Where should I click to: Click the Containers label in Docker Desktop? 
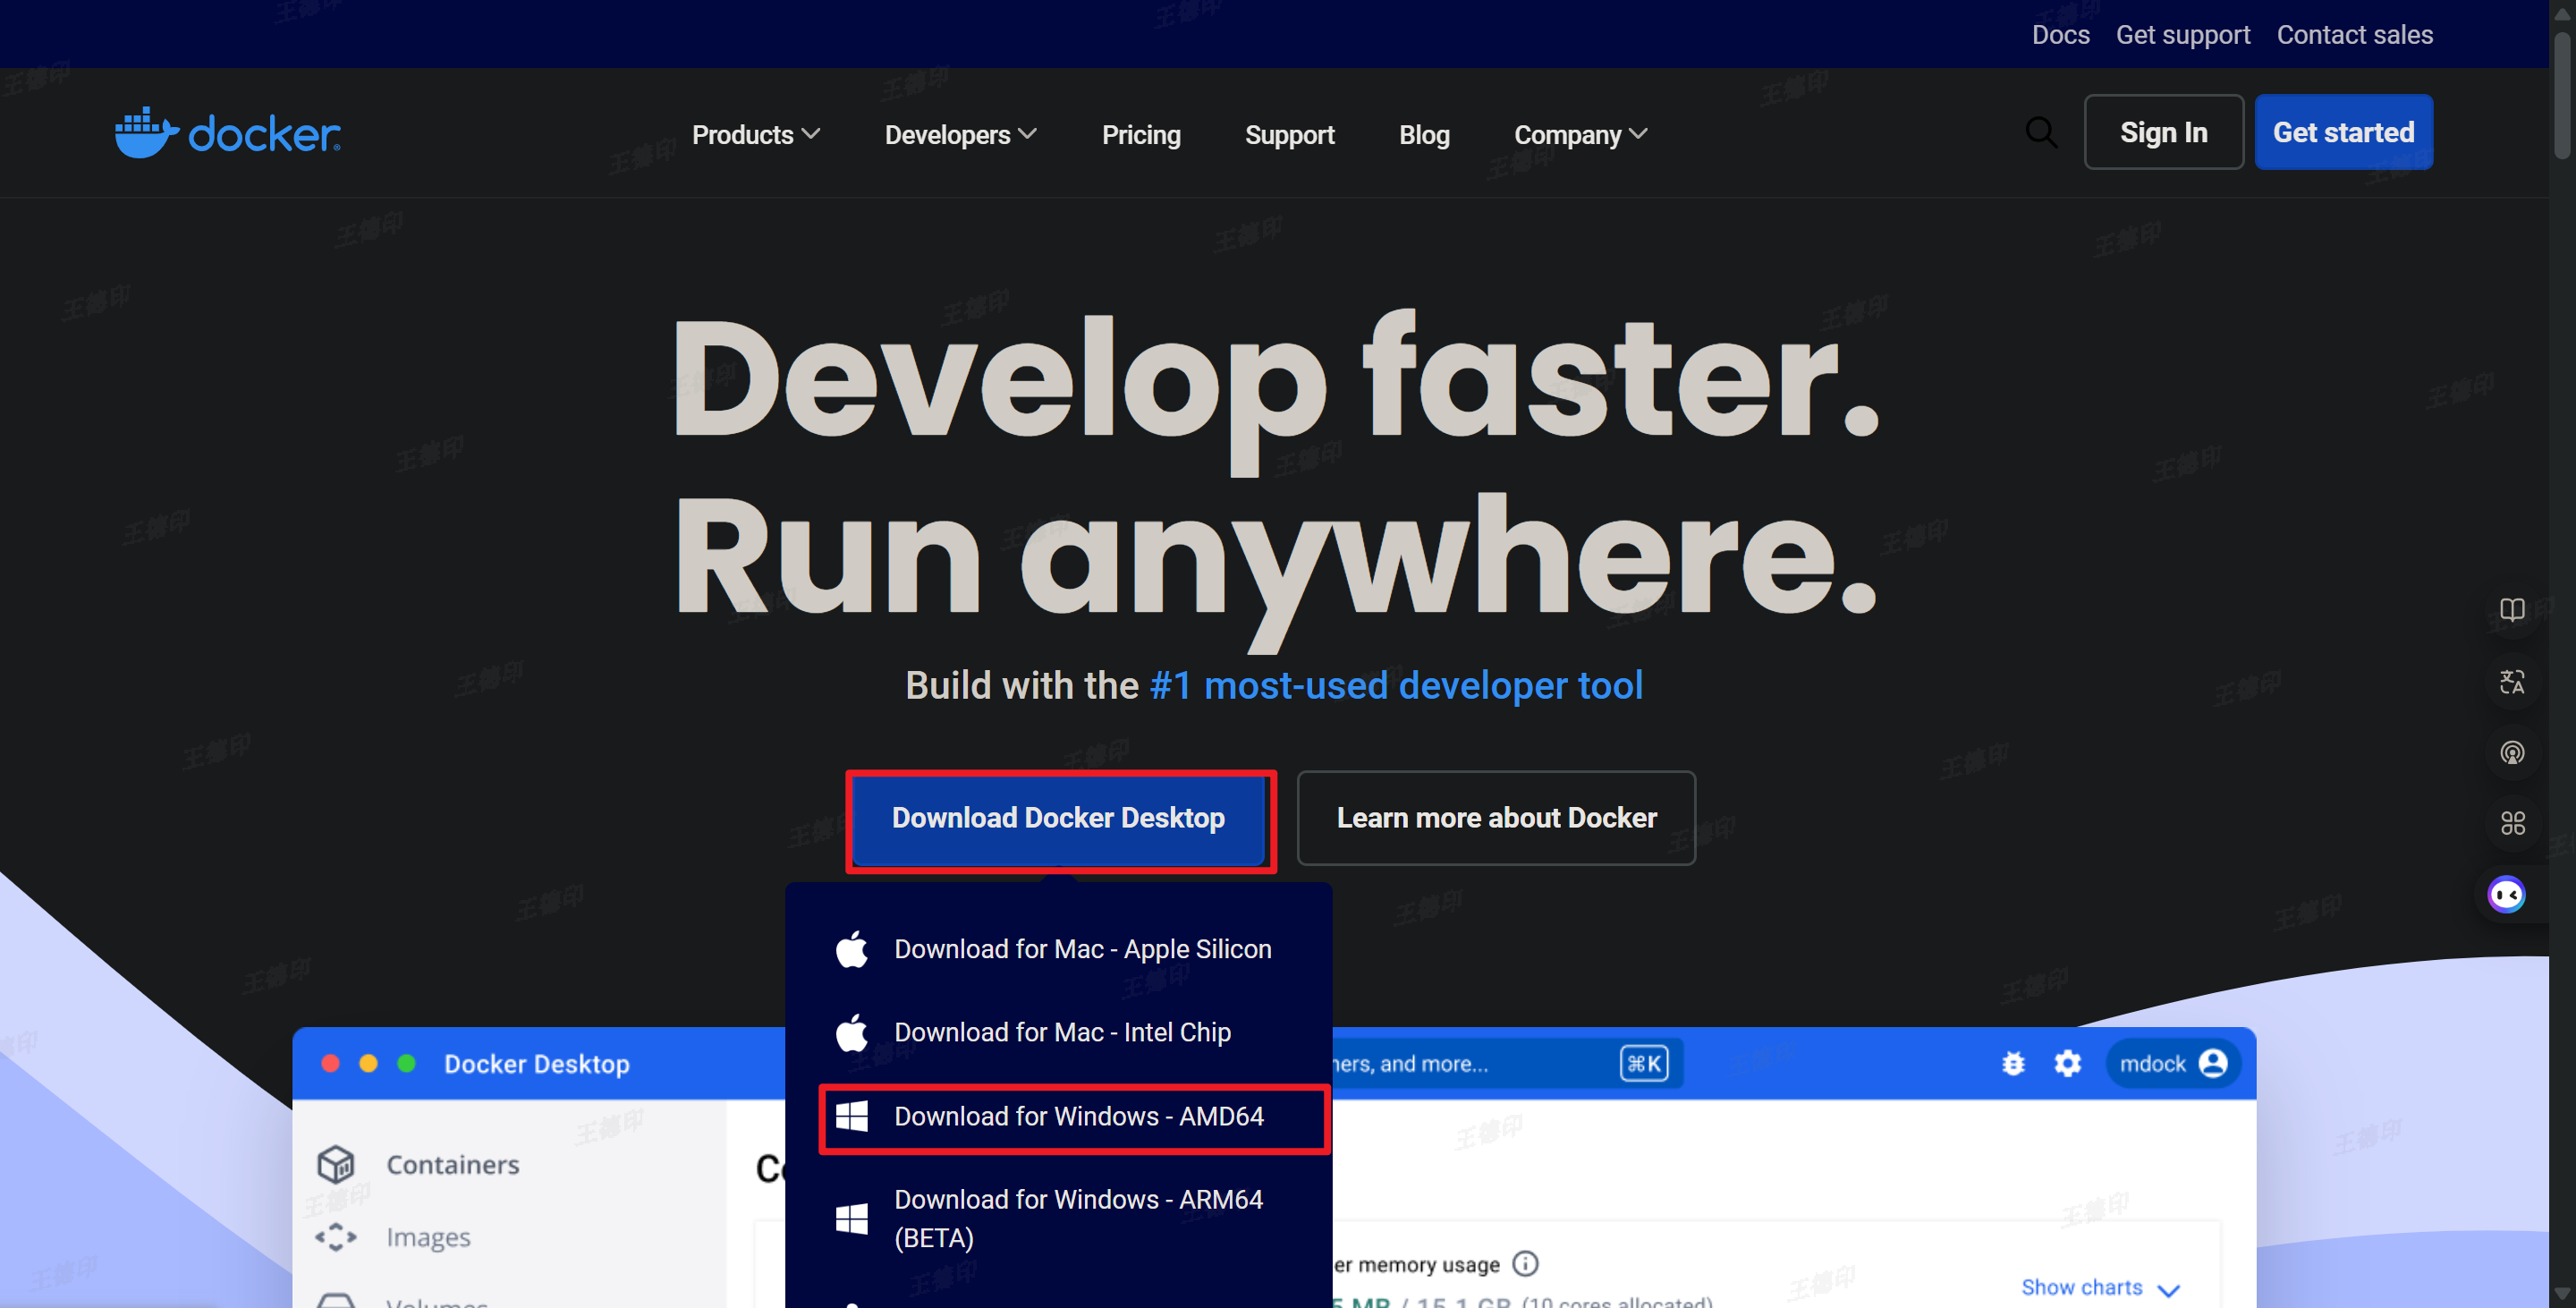tap(453, 1164)
